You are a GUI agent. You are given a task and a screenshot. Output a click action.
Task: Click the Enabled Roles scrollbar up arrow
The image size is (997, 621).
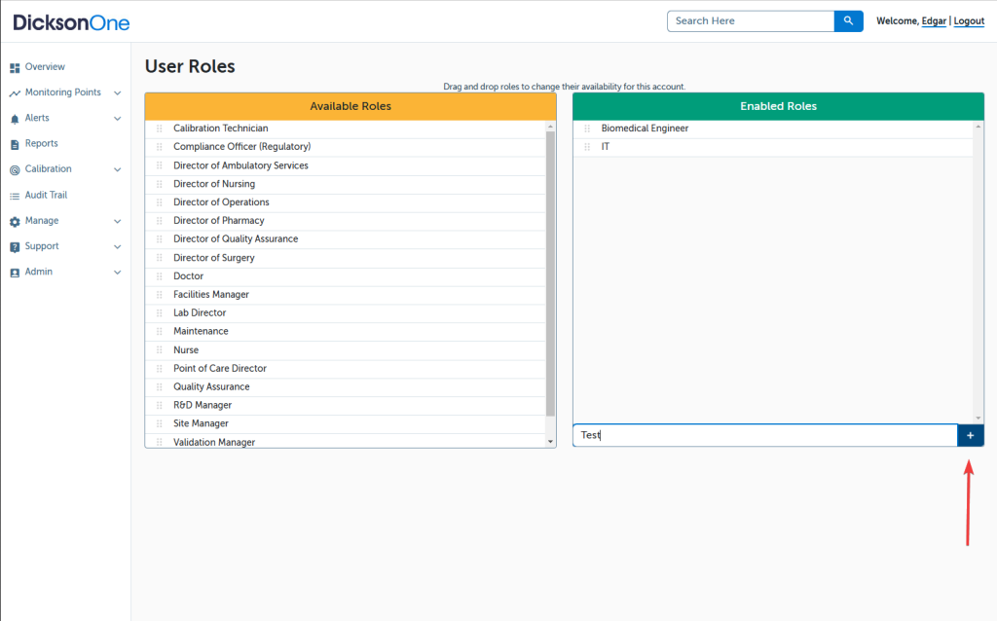(x=978, y=127)
